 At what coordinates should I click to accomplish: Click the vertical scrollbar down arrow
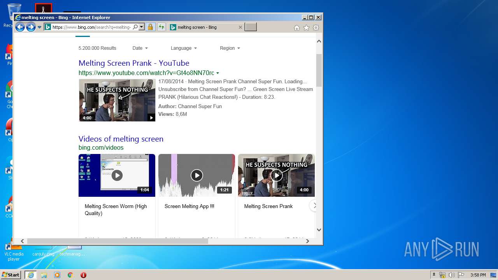[x=319, y=230]
